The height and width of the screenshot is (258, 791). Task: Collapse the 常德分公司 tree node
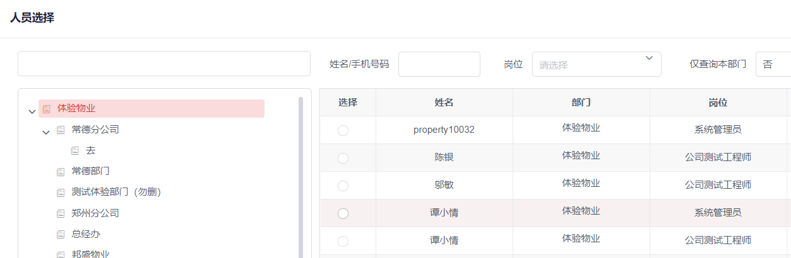click(x=46, y=133)
